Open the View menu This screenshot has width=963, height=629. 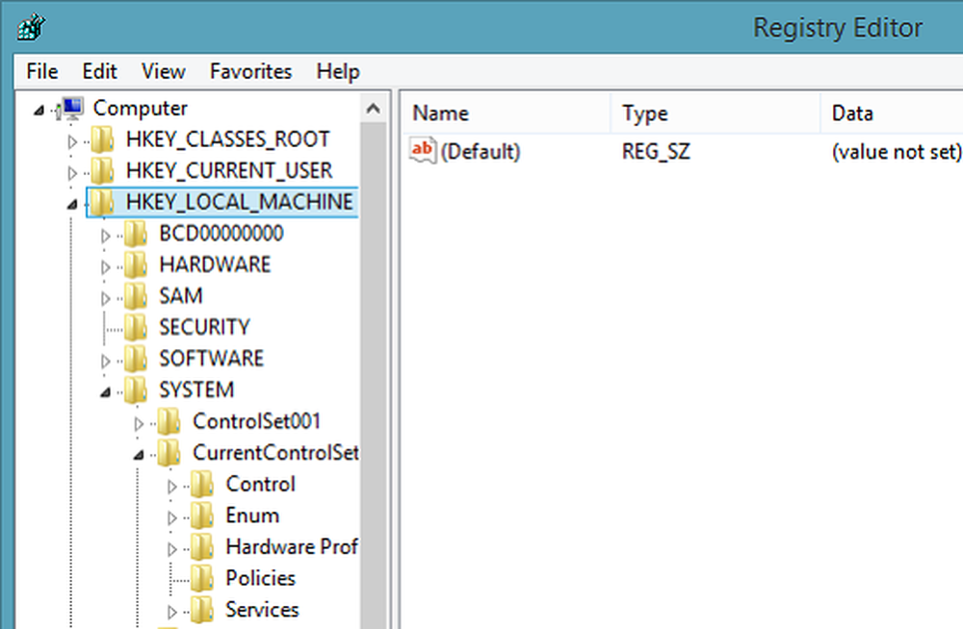click(163, 71)
